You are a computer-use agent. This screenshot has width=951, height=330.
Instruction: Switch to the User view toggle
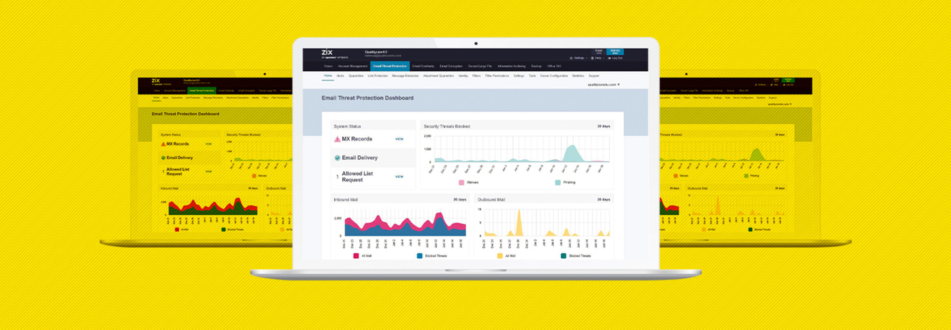coord(599,51)
